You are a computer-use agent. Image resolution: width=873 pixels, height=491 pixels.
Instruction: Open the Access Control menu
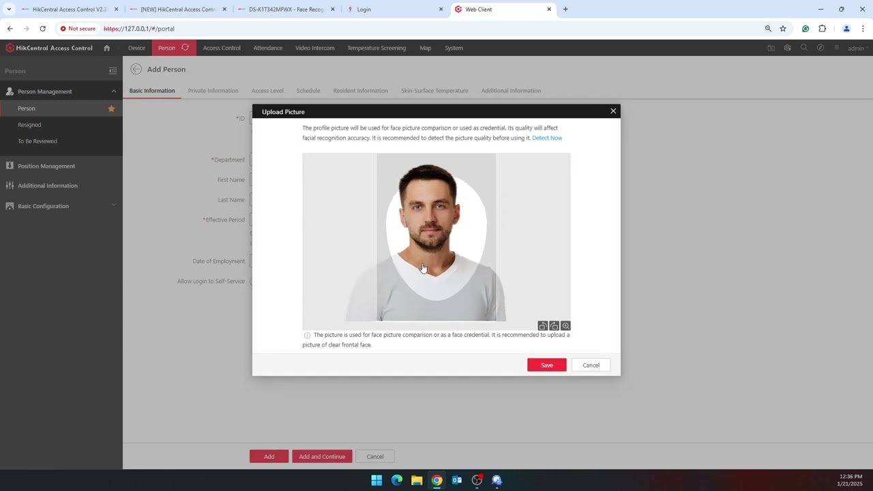(x=222, y=48)
